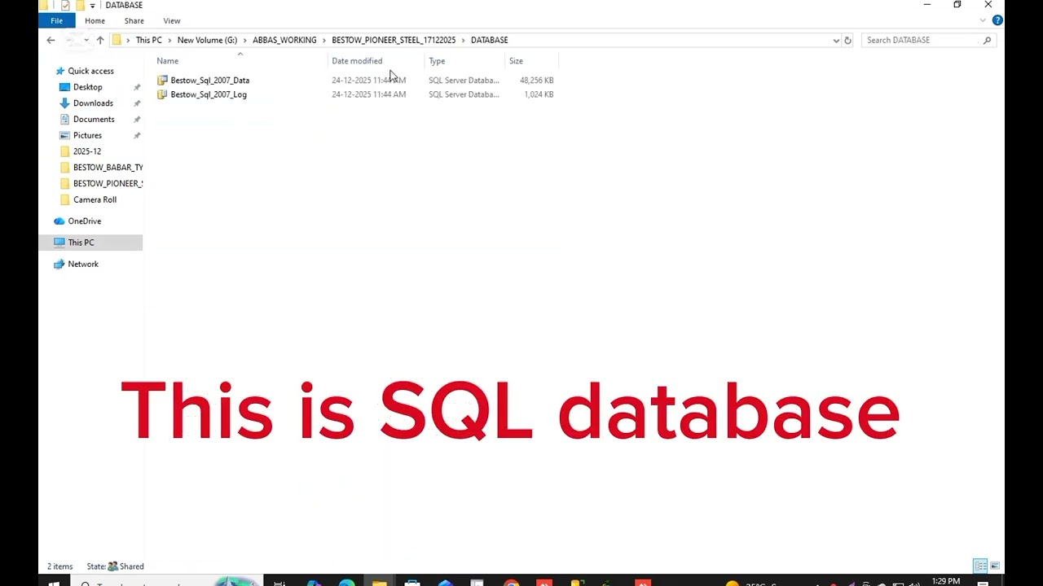Click State: Shared status text
This screenshot has height=586, width=1043.
click(115, 566)
